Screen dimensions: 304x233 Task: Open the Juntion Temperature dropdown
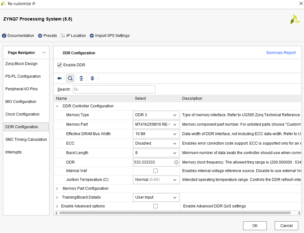(156, 180)
